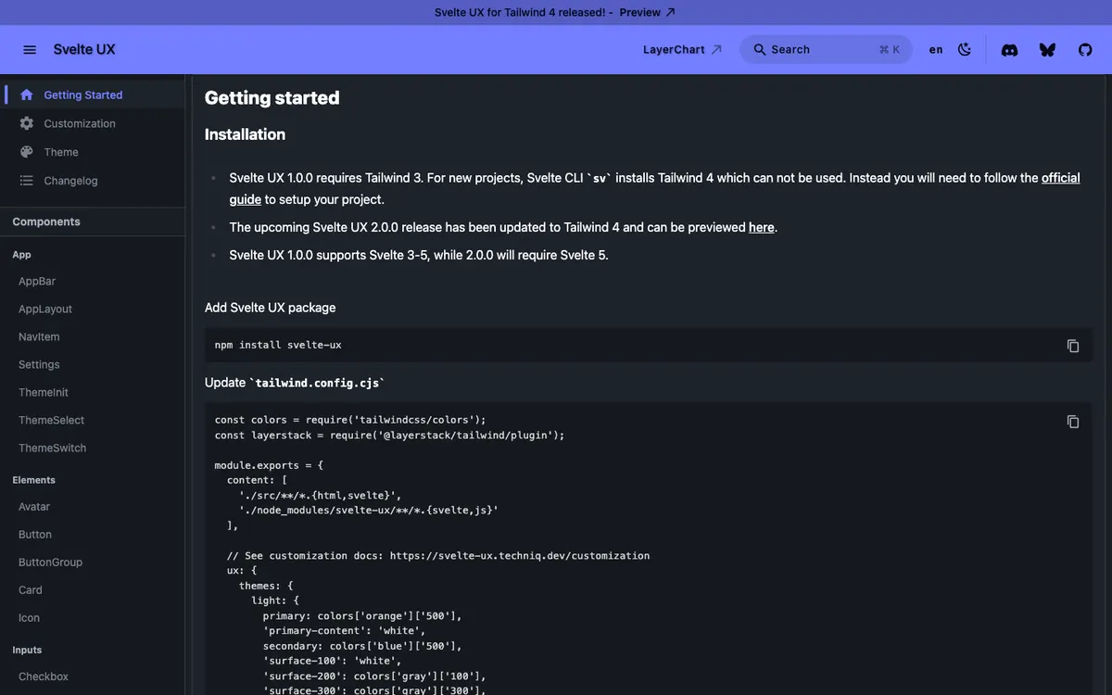Screen dimensions: 1112x695
Task: Open the GitHub icon link
Action: pyautogui.click(x=1085, y=50)
